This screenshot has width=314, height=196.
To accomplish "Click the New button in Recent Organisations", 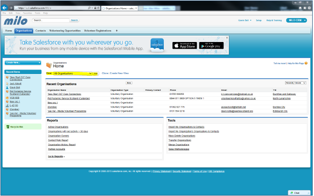I will coord(129,83).
